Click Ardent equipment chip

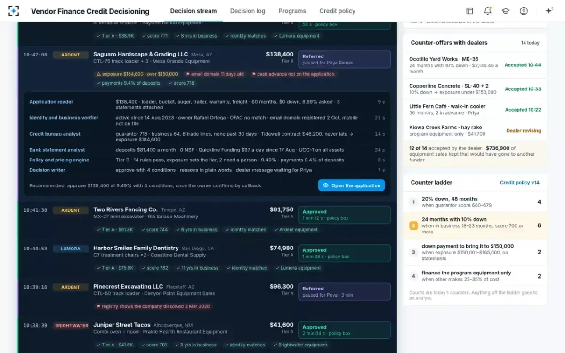pos(295,230)
